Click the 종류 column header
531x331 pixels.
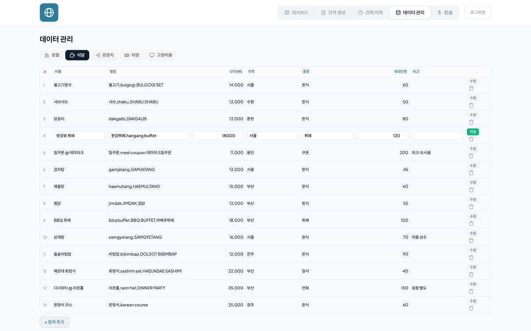306,71
